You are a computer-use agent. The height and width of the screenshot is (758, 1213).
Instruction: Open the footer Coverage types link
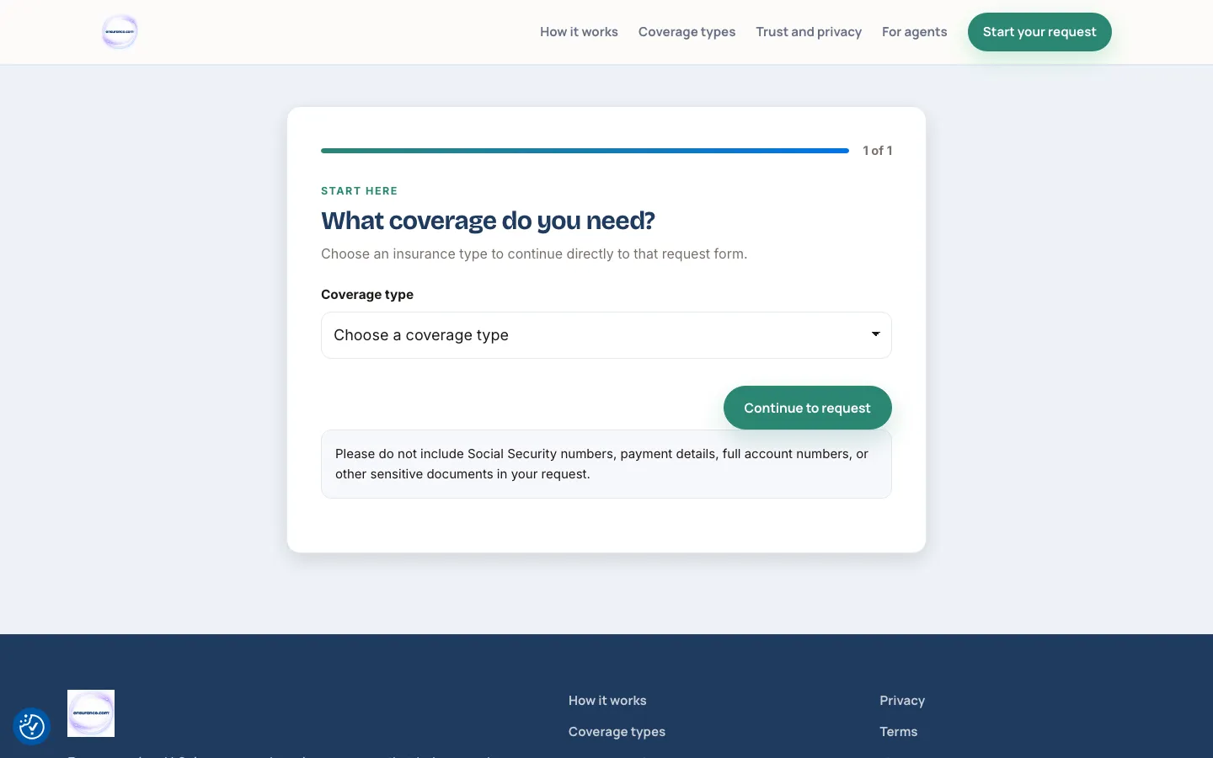(x=617, y=732)
